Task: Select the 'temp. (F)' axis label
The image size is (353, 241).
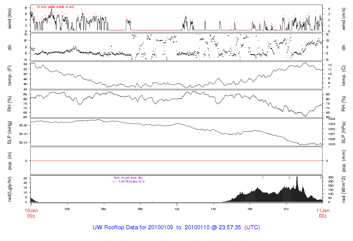Action: tap(9, 75)
